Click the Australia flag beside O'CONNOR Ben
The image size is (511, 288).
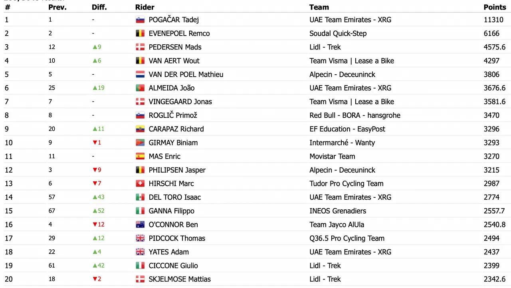pyautogui.click(x=140, y=225)
